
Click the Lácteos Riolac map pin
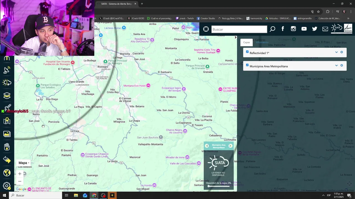coord(124,28)
